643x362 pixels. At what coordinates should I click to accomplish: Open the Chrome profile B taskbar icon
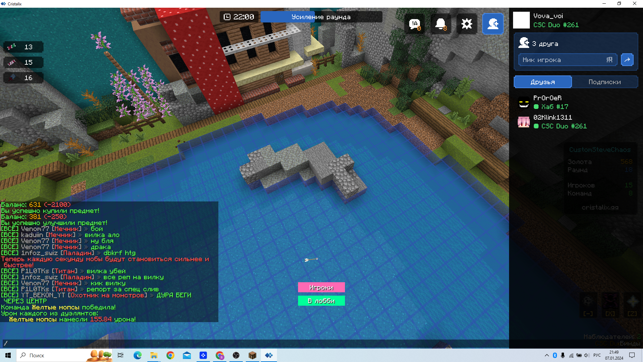(220, 355)
